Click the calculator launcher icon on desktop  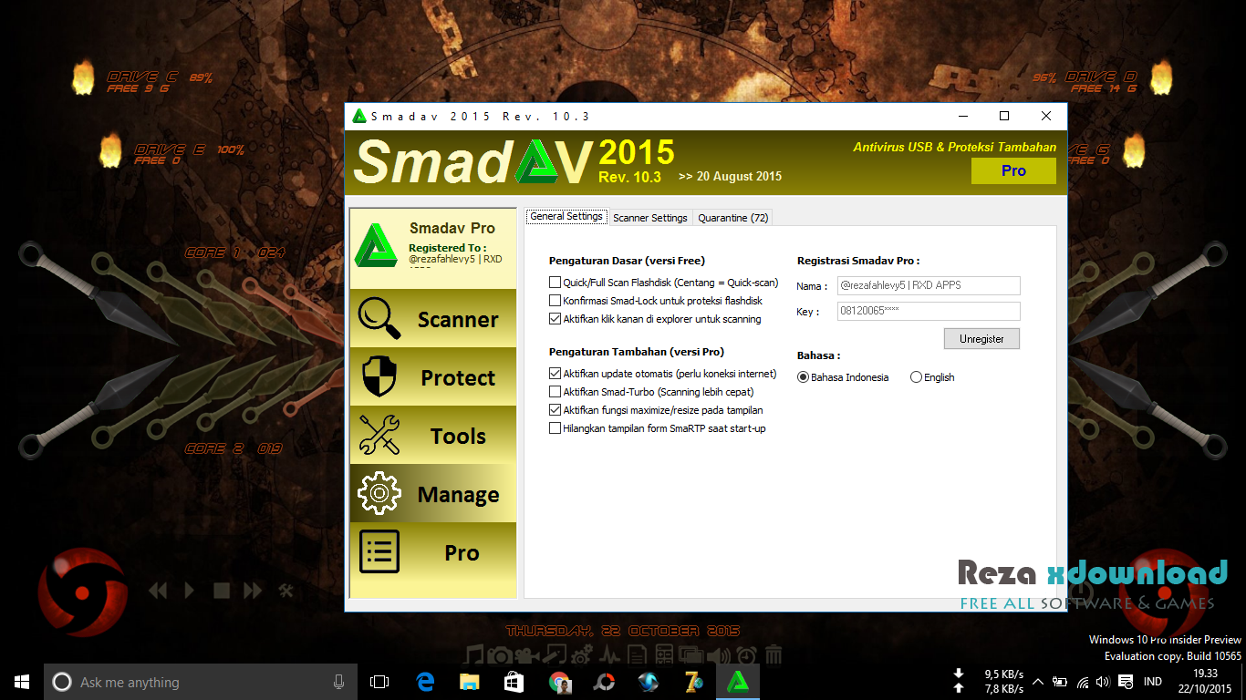(x=664, y=654)
